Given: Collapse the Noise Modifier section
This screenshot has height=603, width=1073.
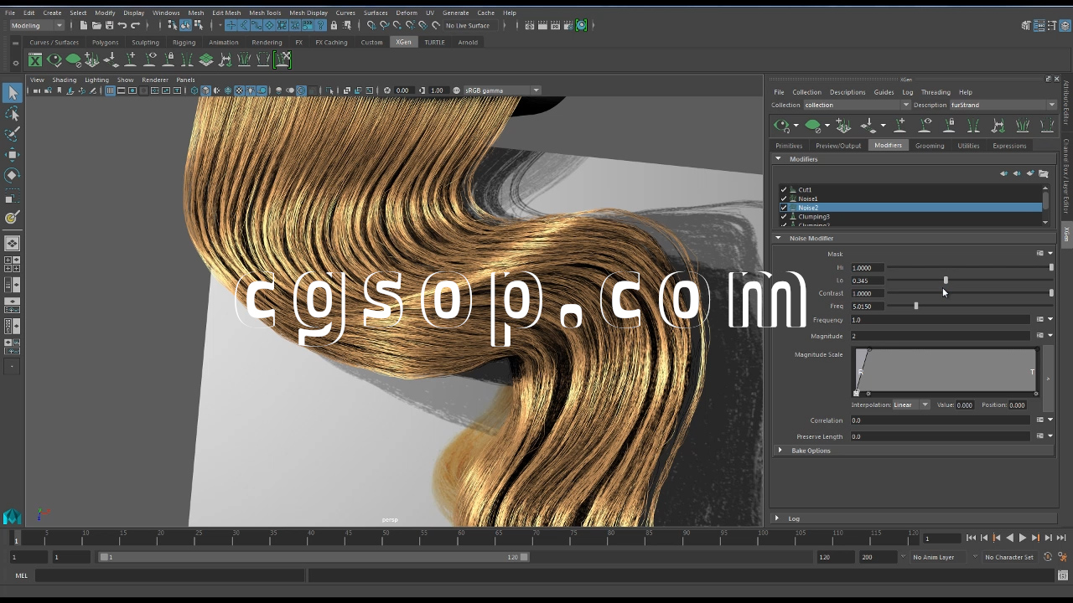Looking at the screenshot, I should click(x=778, y=238).
